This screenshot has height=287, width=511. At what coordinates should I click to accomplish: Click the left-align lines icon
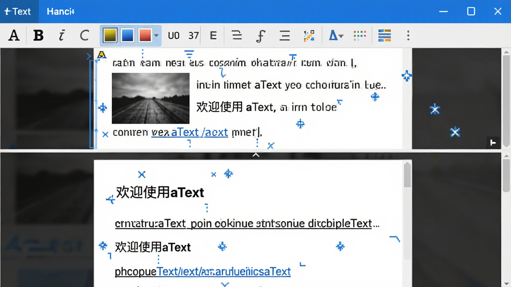click(237, 35)
